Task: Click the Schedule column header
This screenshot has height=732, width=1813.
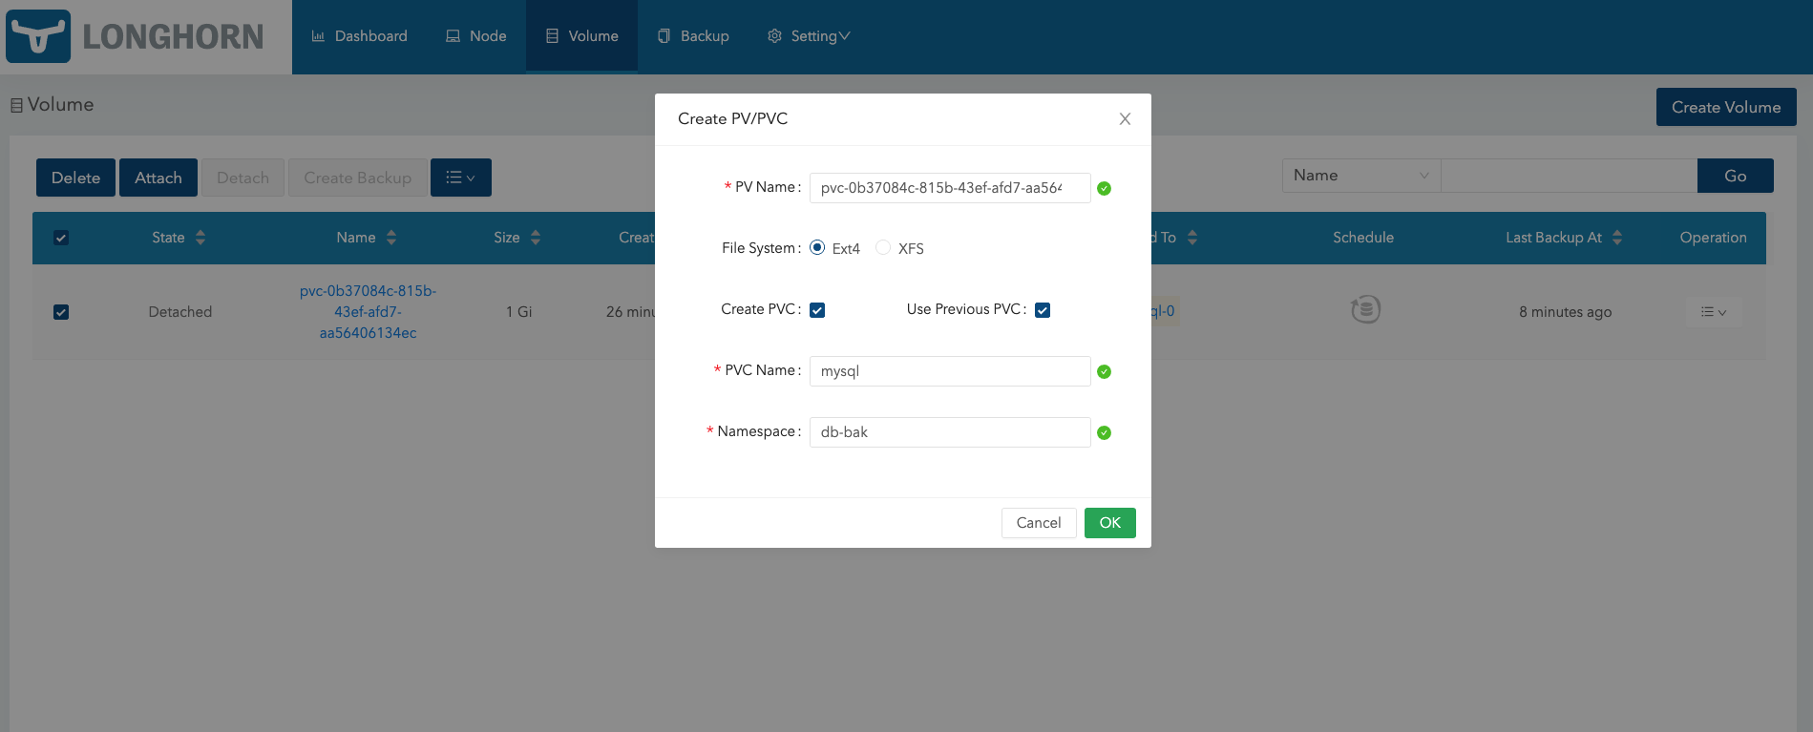Action: tap(1363, 238)
